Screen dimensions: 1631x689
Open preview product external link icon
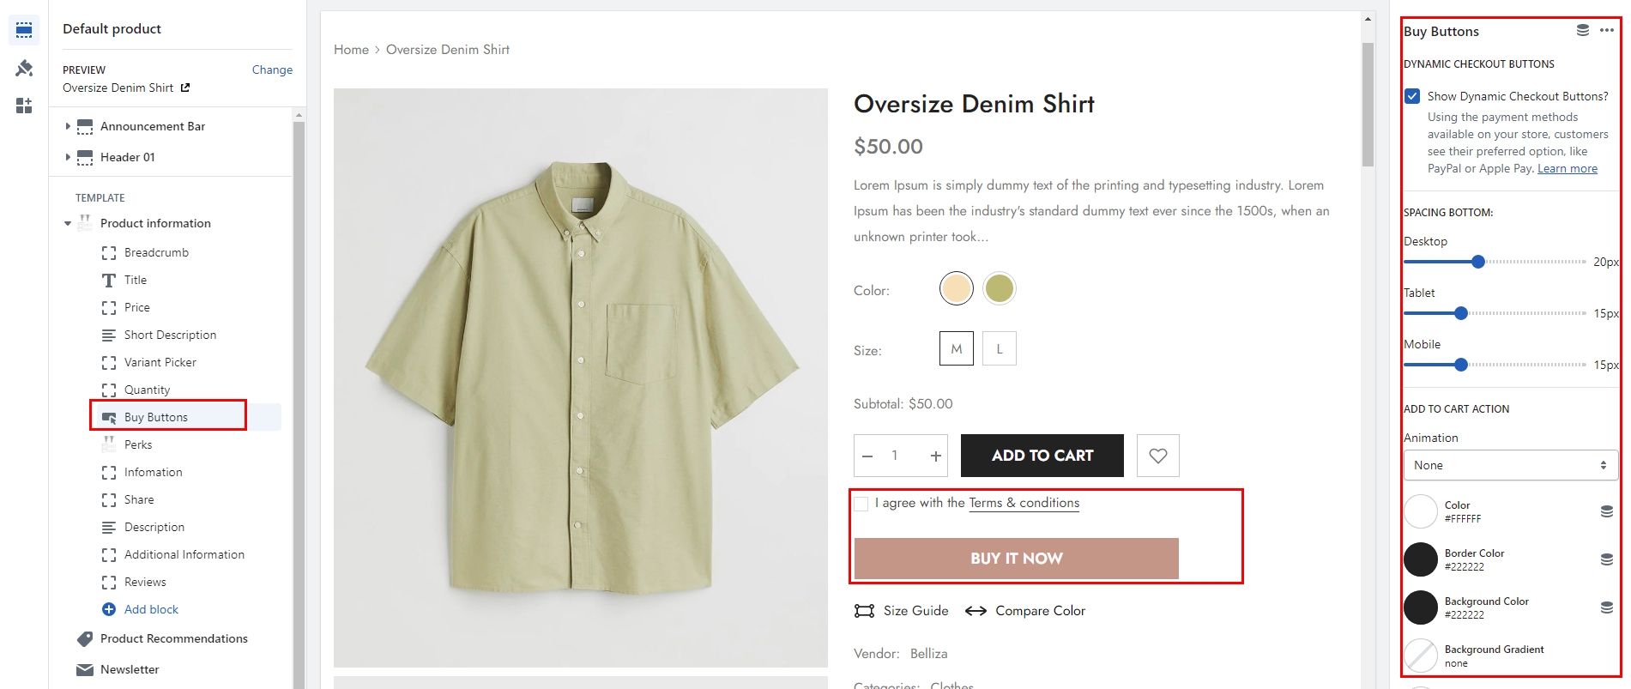(185, 88)
